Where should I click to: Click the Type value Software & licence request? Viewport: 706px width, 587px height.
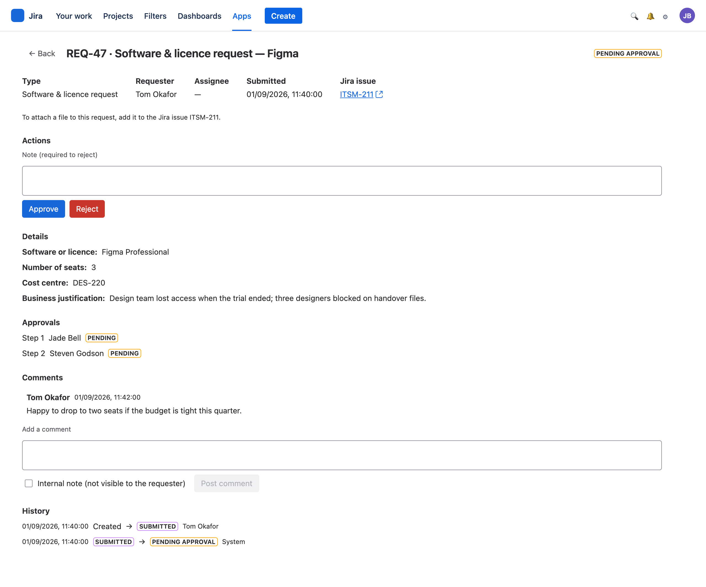70,95
